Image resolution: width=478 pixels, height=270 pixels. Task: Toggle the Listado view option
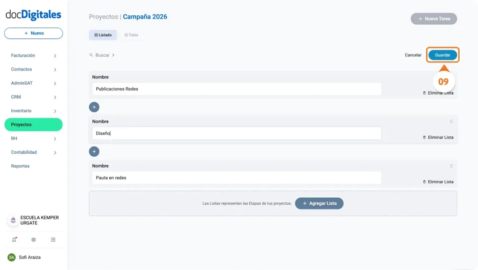(x=103, y=35)
